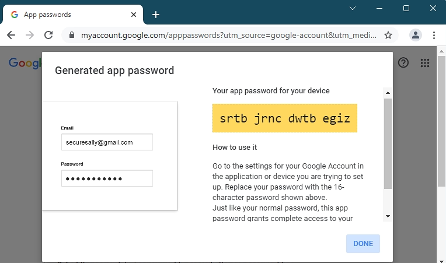Click the 'Password' label
The image size is (446, 263).
[x=72, y=164]
